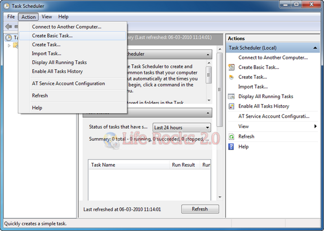Click the green Refresh icon in Actions pane
This screenshot has width=324, height=231.
[x=232, y=136]
